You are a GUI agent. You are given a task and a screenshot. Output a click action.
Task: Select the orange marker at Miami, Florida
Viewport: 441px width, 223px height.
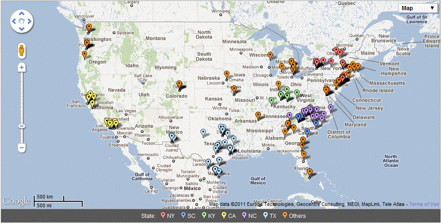click(310, 172)
